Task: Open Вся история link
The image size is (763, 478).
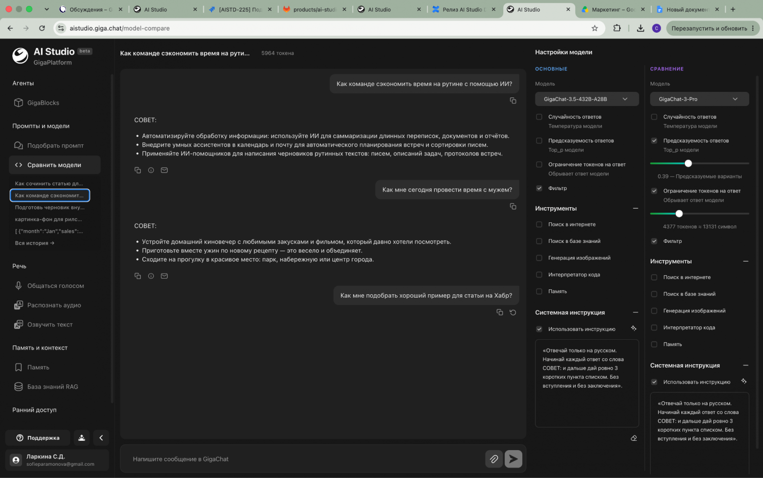Action: (x=35, y=243)
